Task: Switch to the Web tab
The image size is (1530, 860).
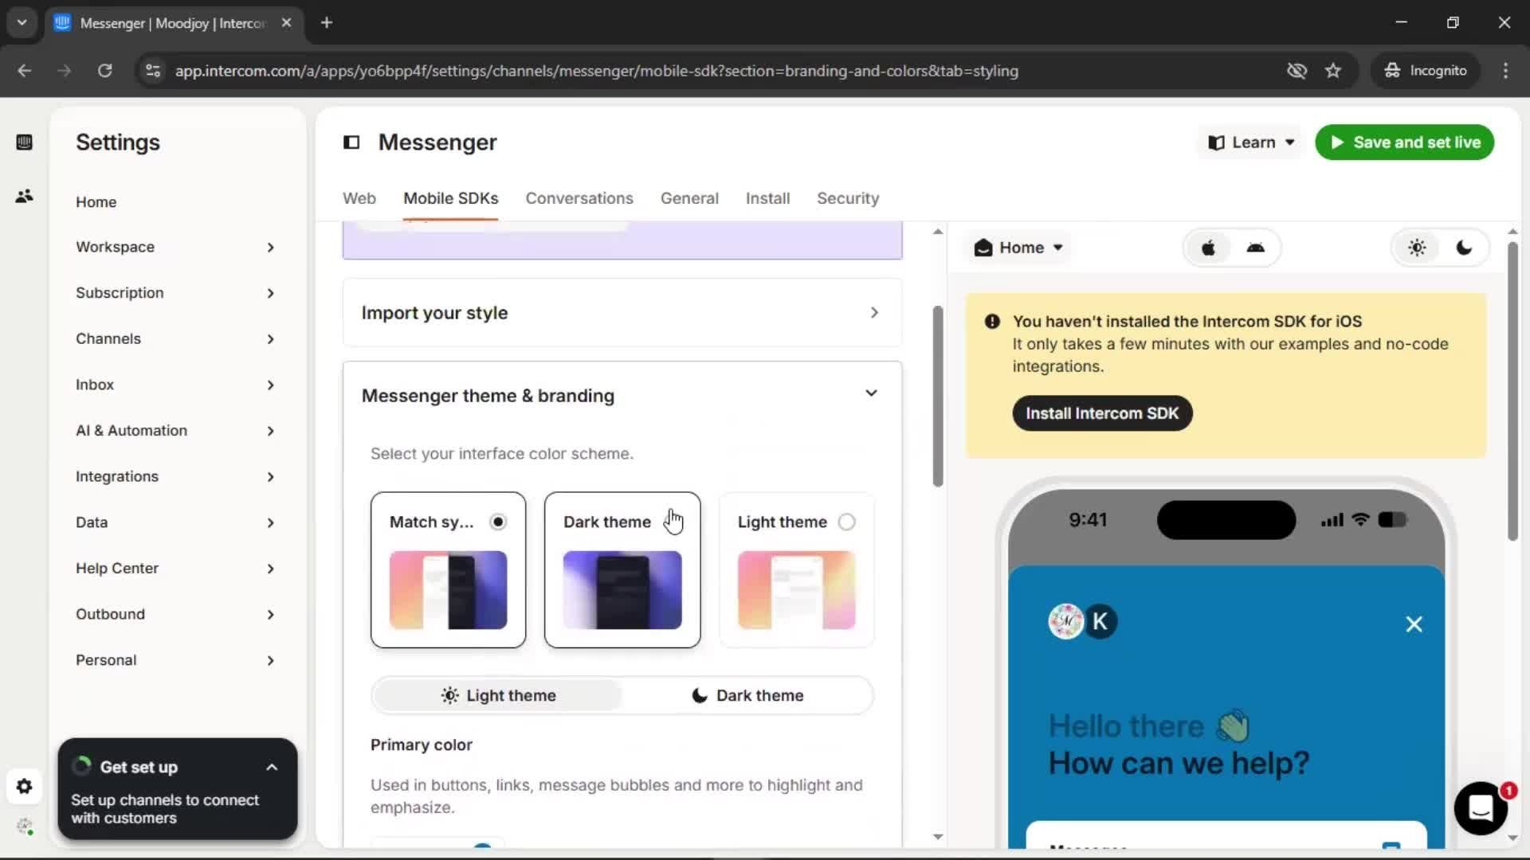Action: click(x=359, y=198)
